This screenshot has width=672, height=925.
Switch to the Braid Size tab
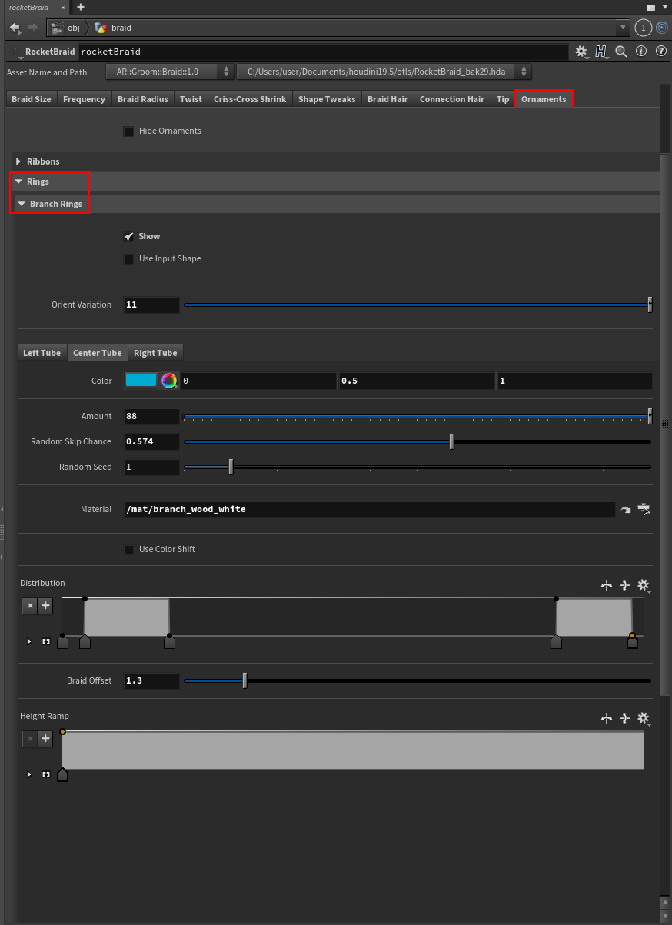pos(32,99)
